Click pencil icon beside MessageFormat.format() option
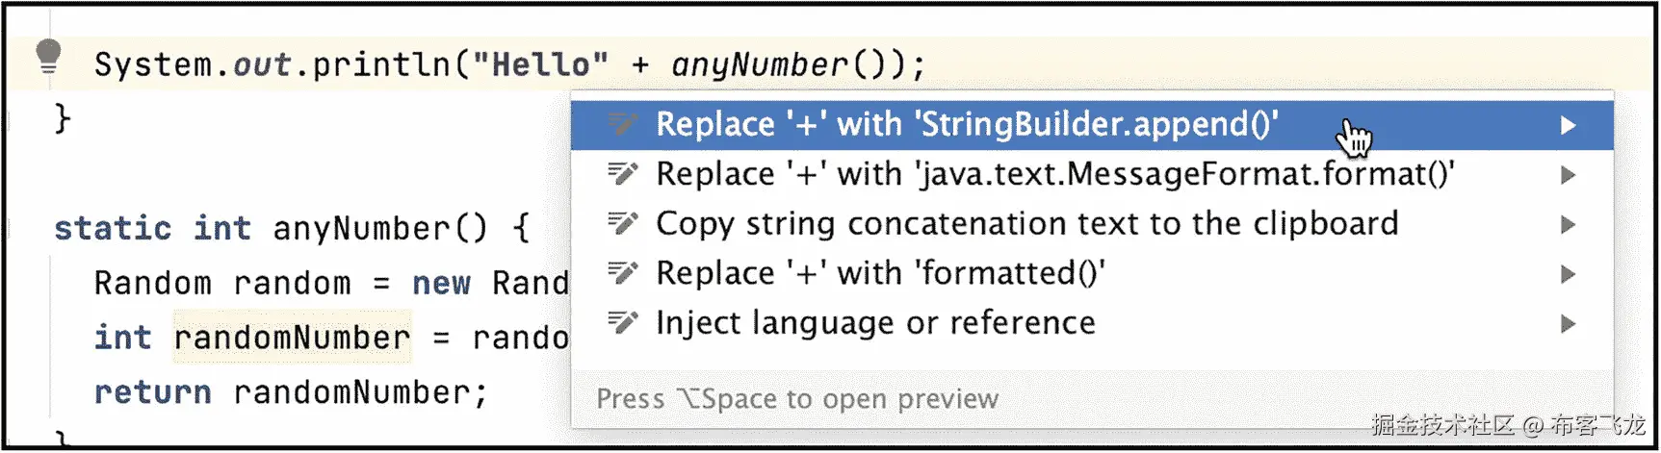This screenshot has height=453, width=1661. [x=622, y=174]
